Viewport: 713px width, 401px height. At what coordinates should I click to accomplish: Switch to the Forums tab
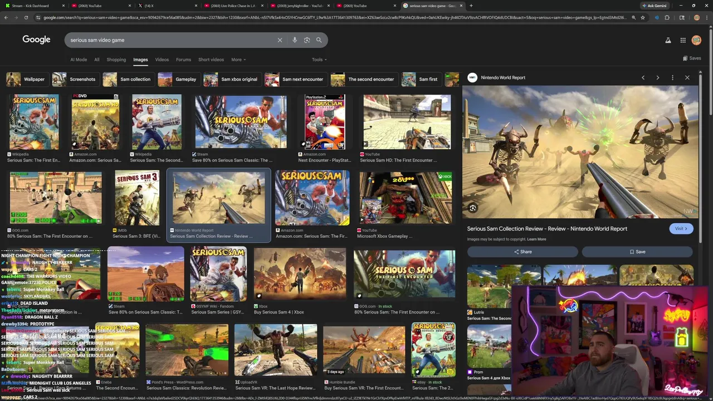tap(183, 60)
